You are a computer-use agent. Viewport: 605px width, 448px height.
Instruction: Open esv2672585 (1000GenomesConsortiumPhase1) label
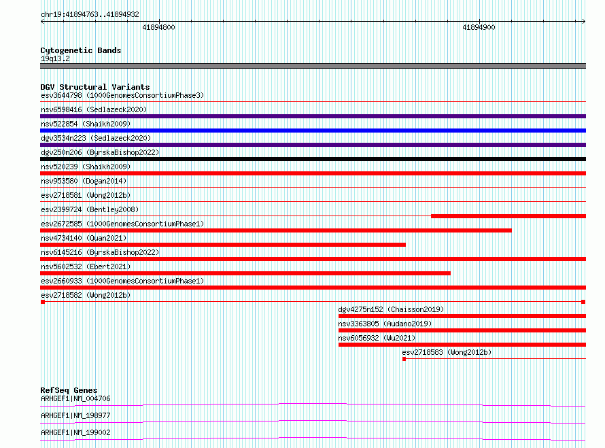122,224
